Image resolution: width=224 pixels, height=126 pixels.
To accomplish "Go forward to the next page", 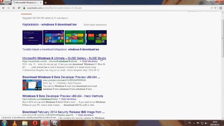I will [8, 8].
